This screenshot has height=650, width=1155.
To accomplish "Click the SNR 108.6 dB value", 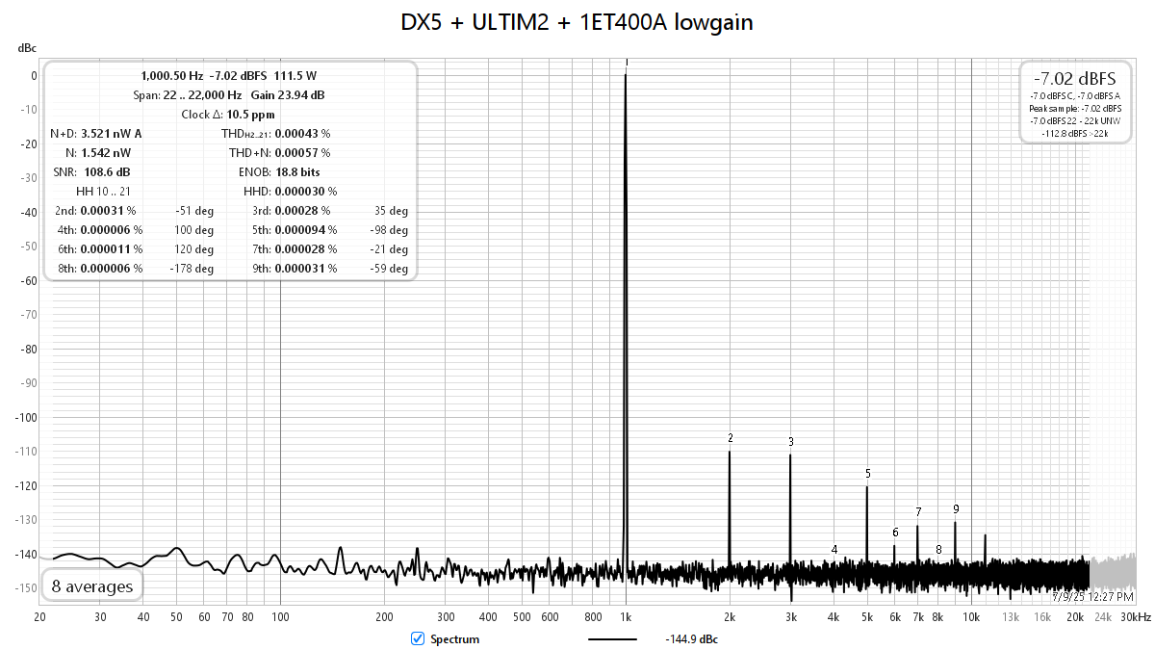I will click(x=107, y=171).
